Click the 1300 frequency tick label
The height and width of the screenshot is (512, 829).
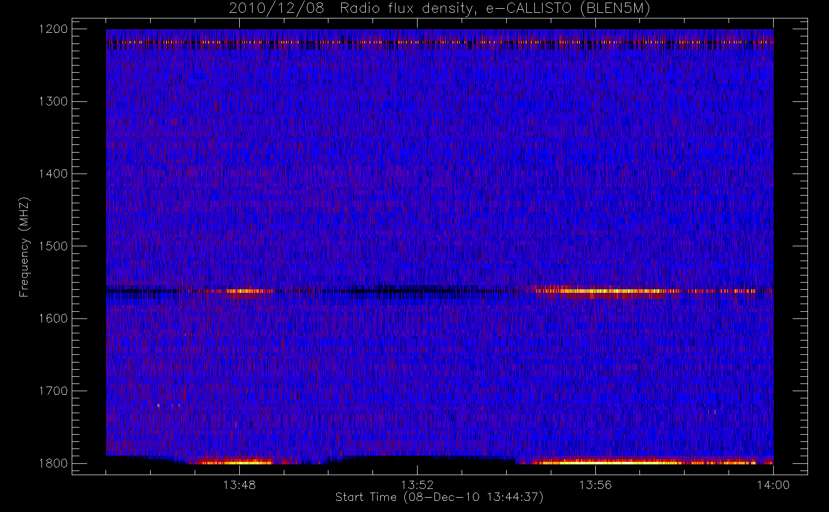click(x=53, y=101)
